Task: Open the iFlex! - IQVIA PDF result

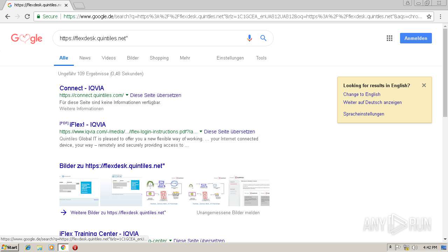Action: (x=87, y=124)
